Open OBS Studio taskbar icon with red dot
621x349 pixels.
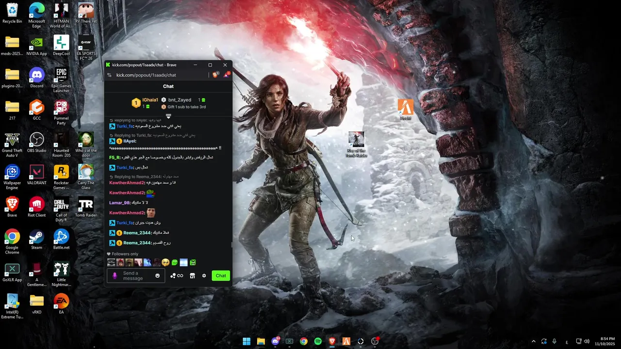pyautogui.click(x=375, y=341)
